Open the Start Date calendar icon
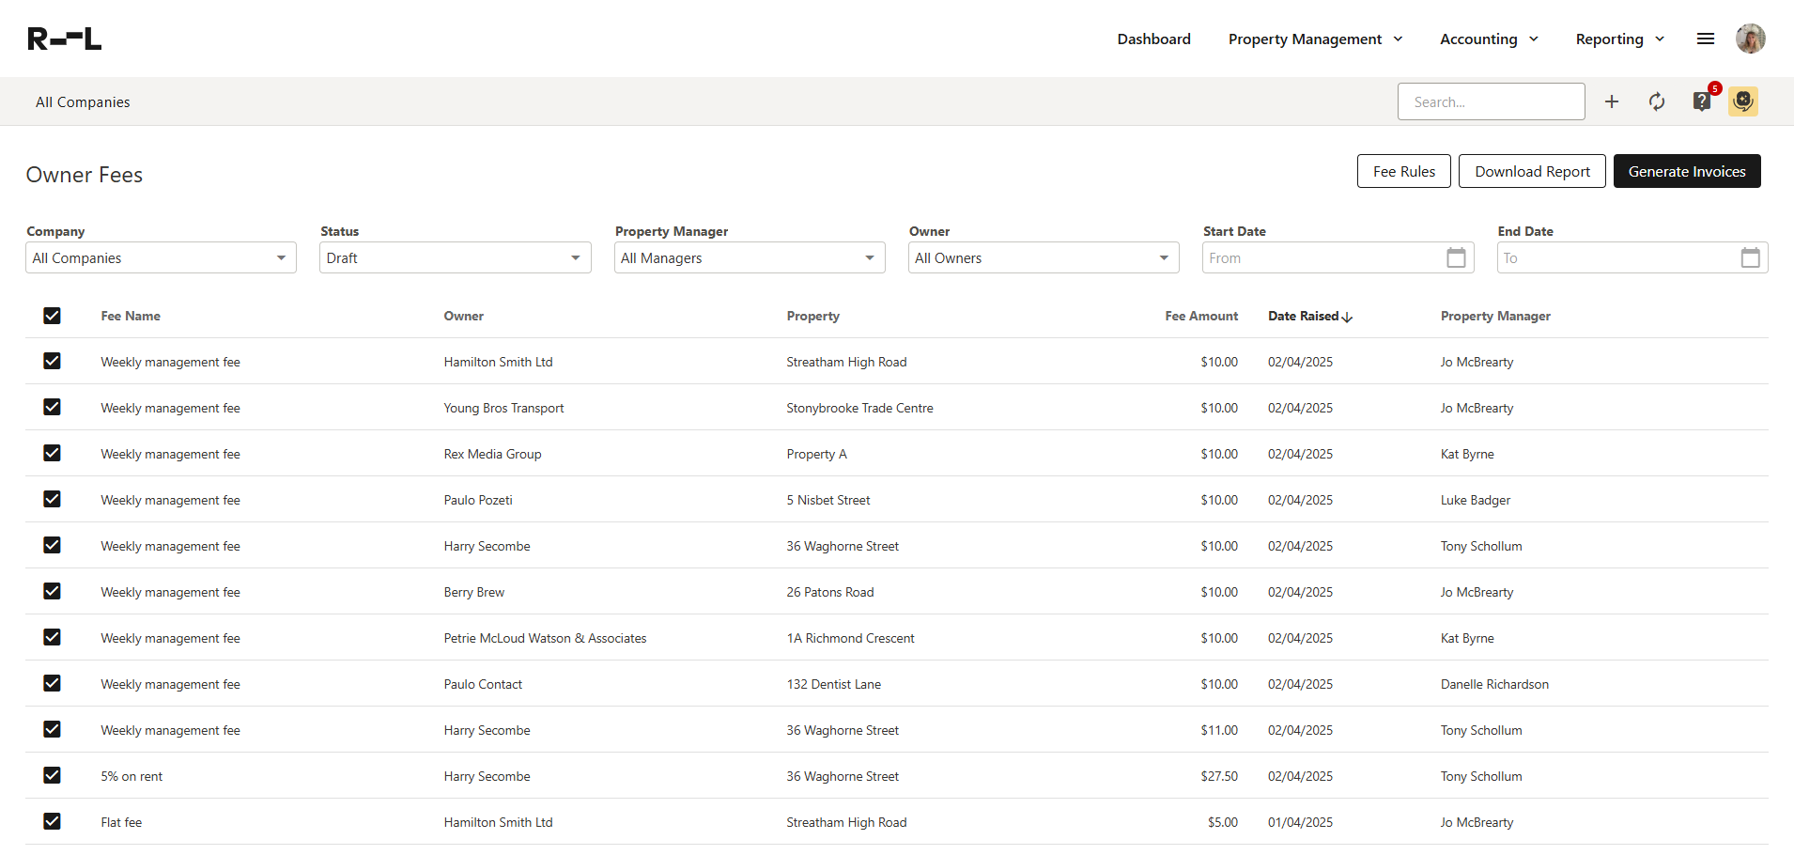Image resolution: width=1794 pixels, height=855 pixels. pos(1456,257)
